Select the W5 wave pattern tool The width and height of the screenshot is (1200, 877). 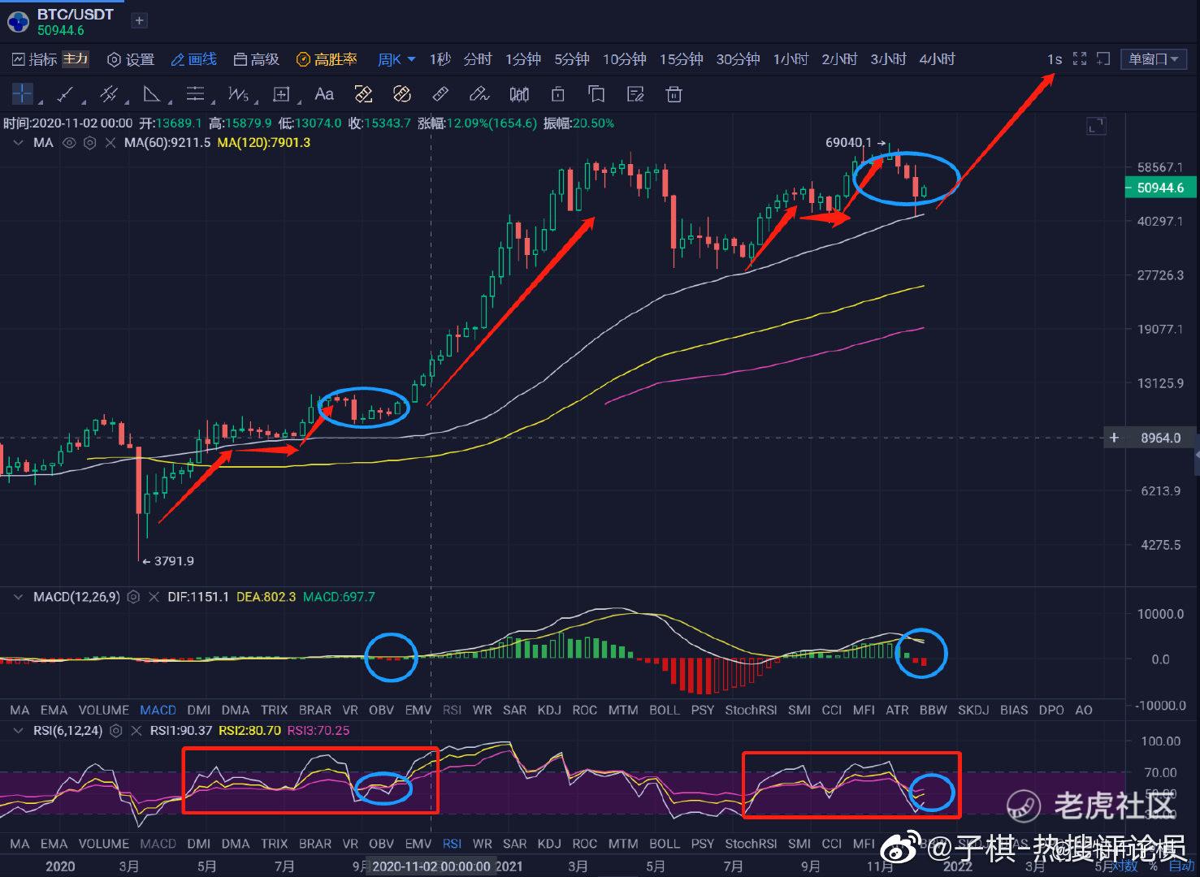coord(237,94)
